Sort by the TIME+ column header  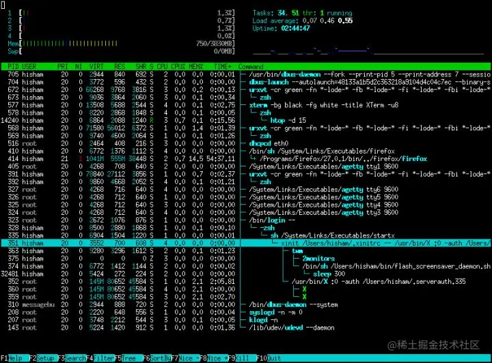point(223,66)
